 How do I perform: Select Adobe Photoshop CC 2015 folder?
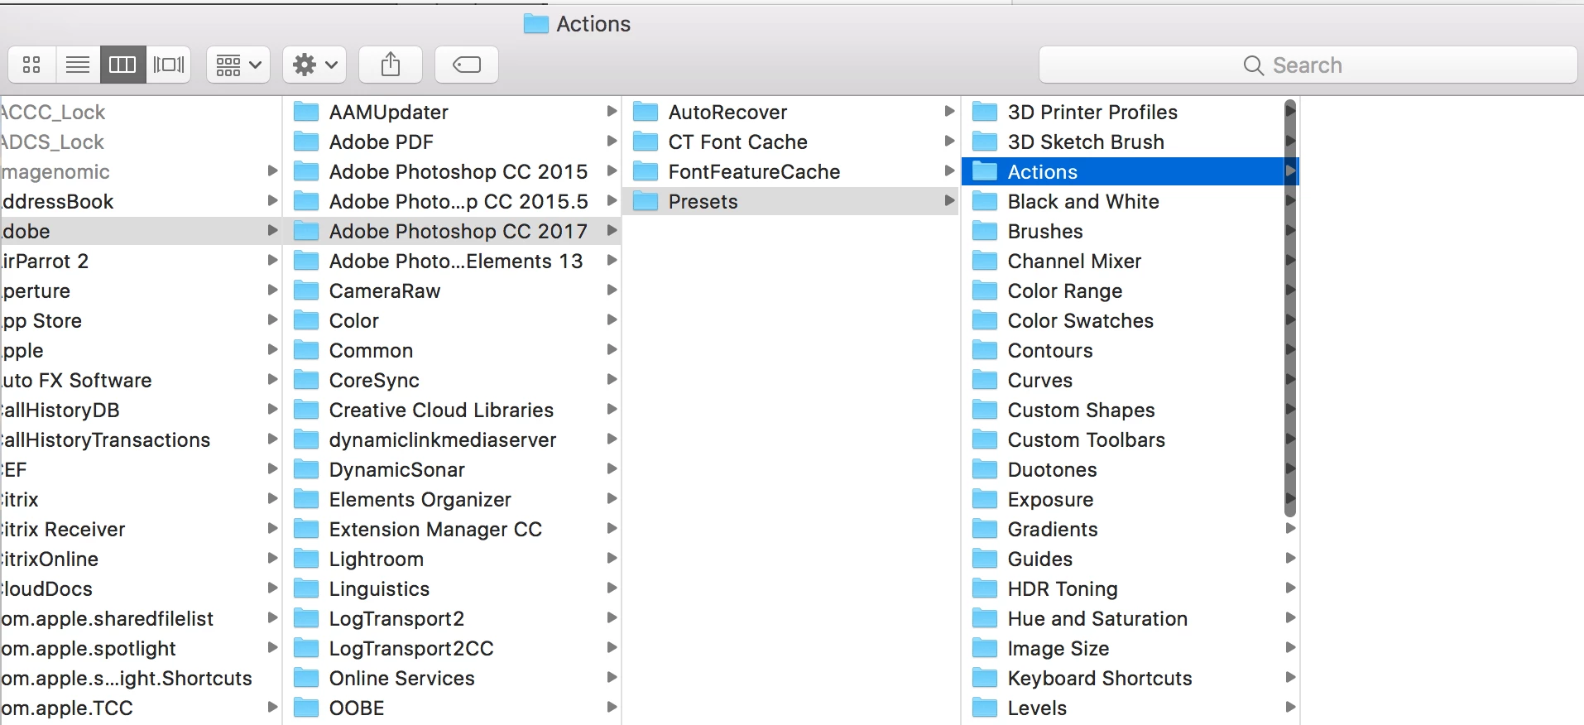tap(452, 171)
